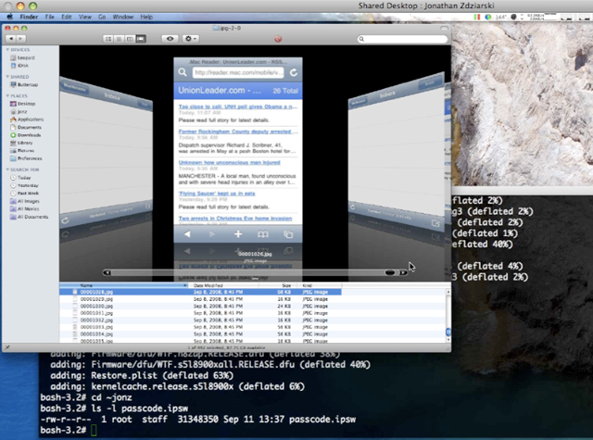Collapse the DEVICES sidebar section

click(x=8, y=50)
